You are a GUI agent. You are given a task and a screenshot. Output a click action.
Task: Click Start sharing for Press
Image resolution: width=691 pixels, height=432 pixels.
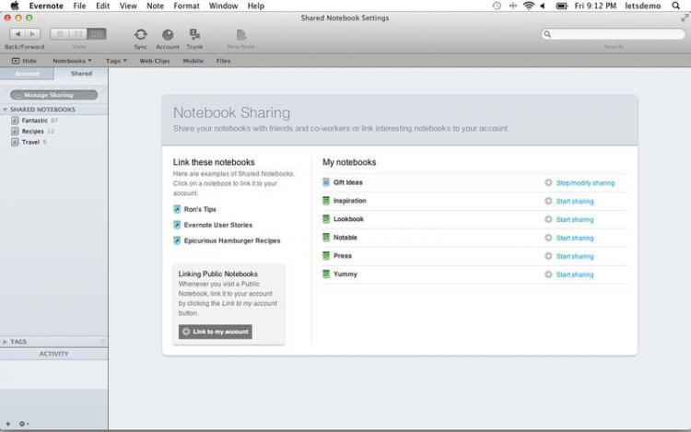click(x=575, y=256)
